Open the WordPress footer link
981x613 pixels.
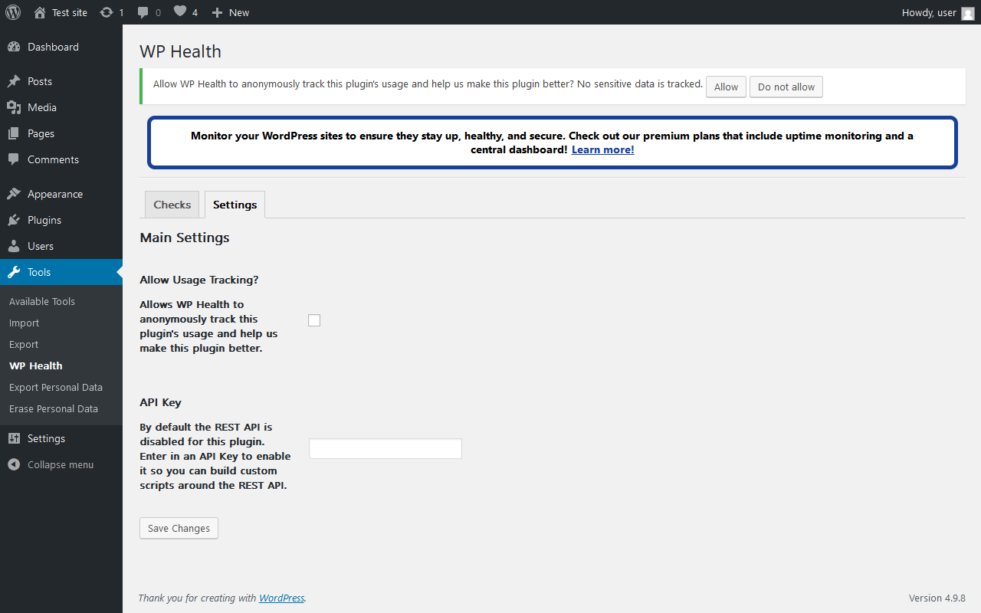point(281,598)
